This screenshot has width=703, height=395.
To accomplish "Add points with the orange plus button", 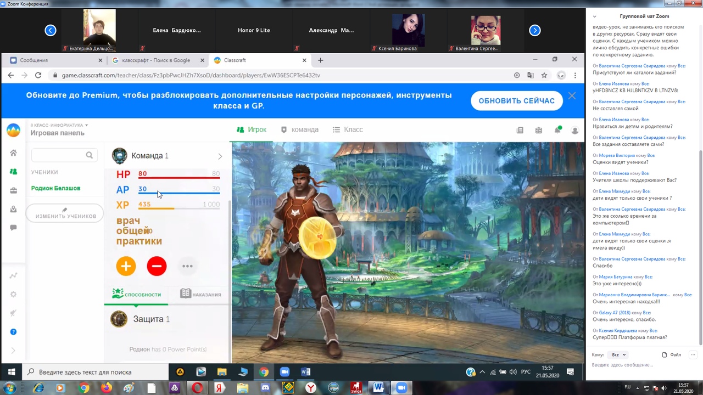I will click(x=126, y=266).
